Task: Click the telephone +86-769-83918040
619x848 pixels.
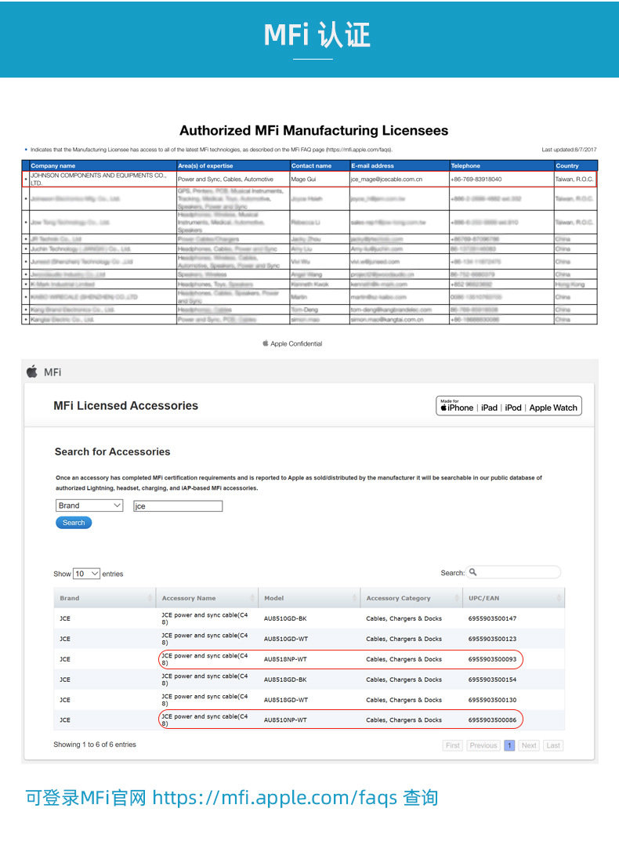Action: 476,179
